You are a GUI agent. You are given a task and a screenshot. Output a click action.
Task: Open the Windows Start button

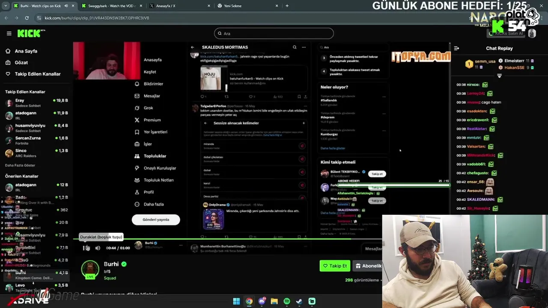tap(236, 301)
